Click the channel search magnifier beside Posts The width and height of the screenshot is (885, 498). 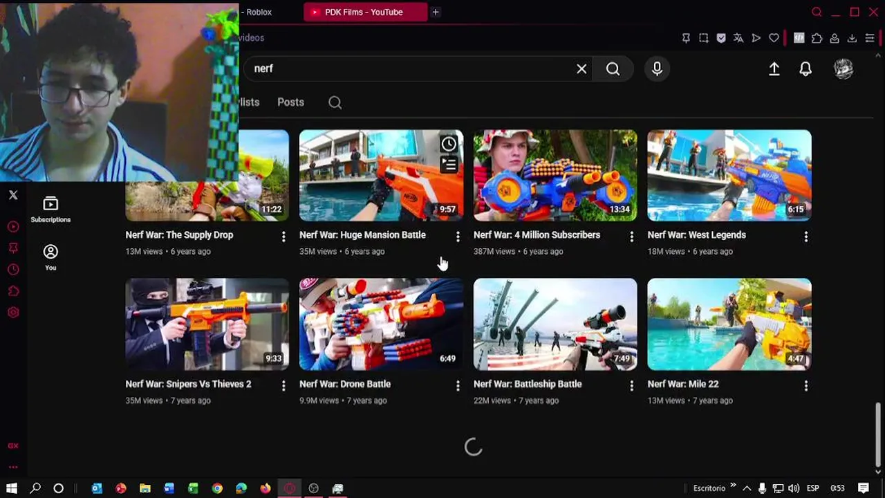335,102
